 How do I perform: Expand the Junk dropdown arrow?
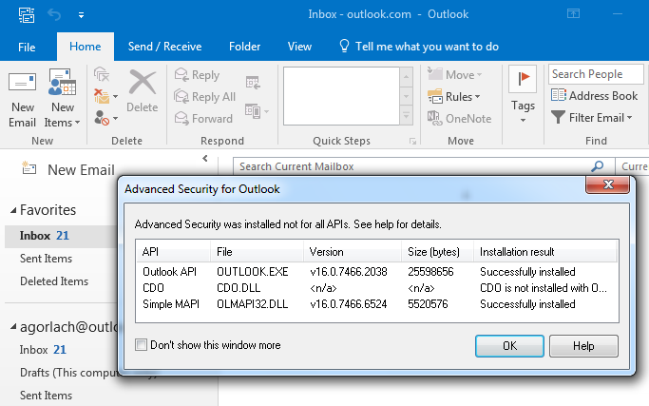pyautogui.click(x=116, y=119)
